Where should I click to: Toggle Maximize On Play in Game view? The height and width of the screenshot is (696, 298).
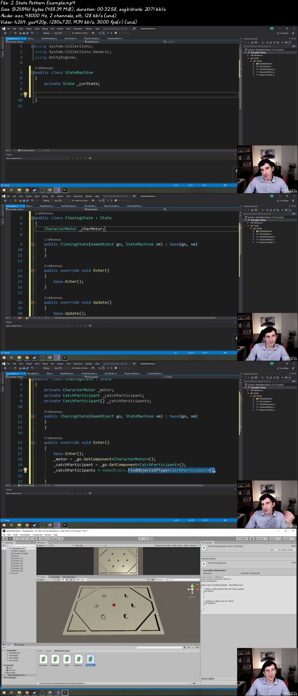coord(163,545)
